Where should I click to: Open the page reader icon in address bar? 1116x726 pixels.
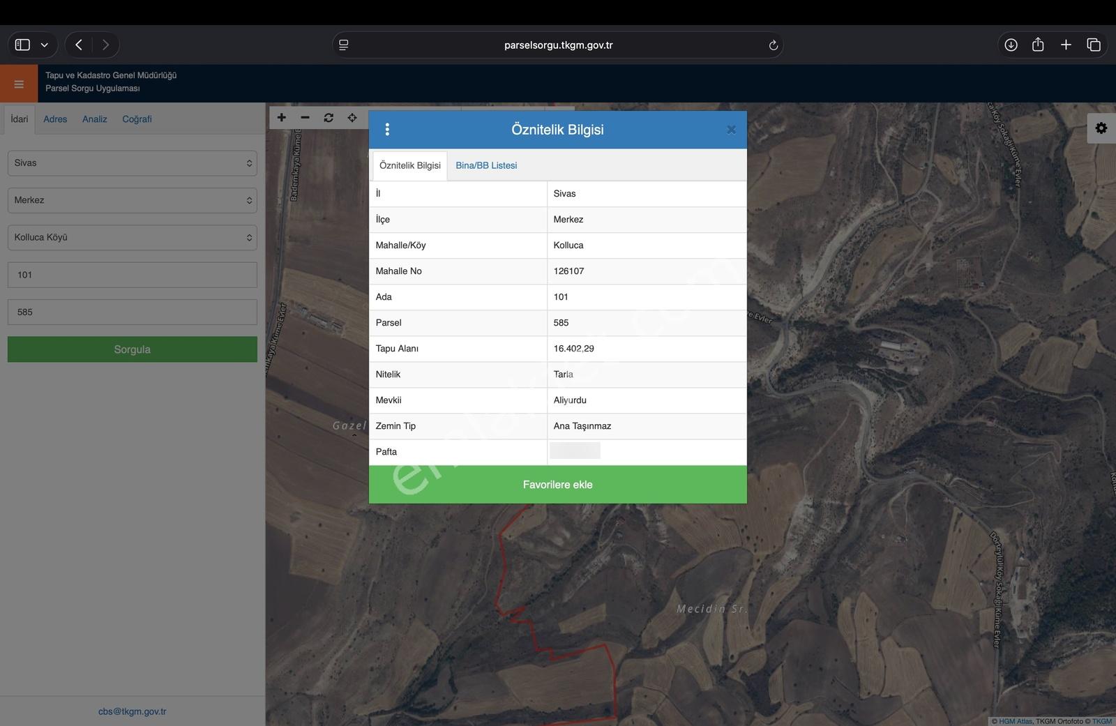click(343, 45)
